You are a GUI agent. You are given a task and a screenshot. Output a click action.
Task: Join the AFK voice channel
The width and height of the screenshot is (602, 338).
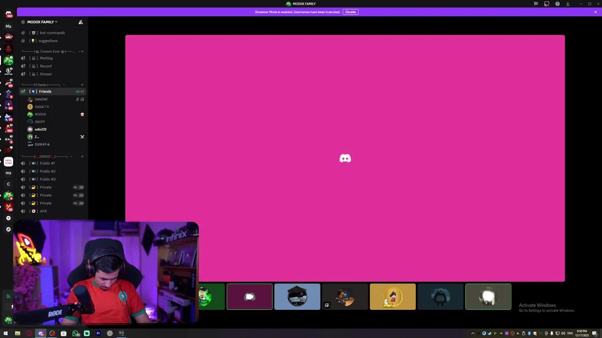tap(43, 211)
